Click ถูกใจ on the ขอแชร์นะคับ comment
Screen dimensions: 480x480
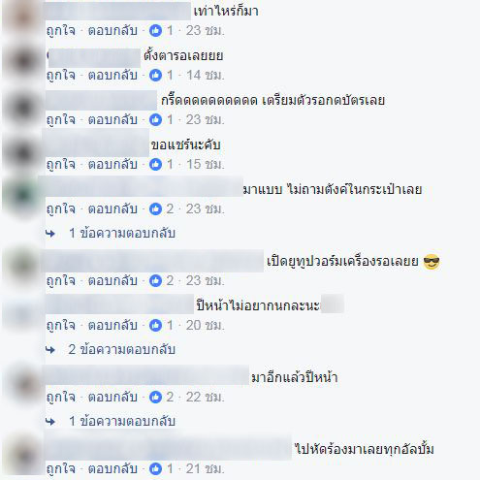pos(61,165)
